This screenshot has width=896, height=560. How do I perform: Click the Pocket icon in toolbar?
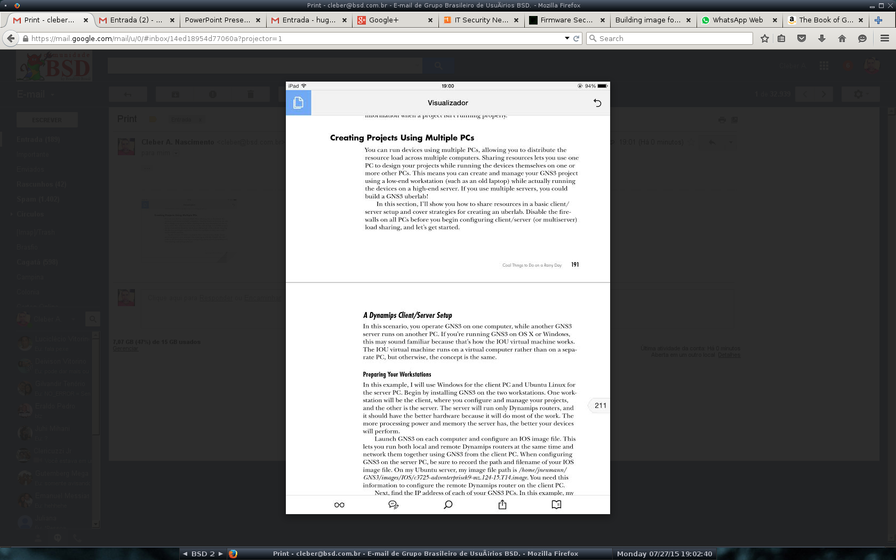click(802, 38)
